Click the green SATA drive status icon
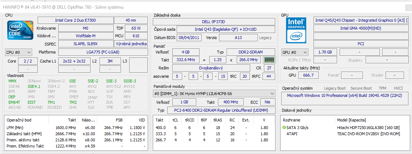 click(284, 128)
